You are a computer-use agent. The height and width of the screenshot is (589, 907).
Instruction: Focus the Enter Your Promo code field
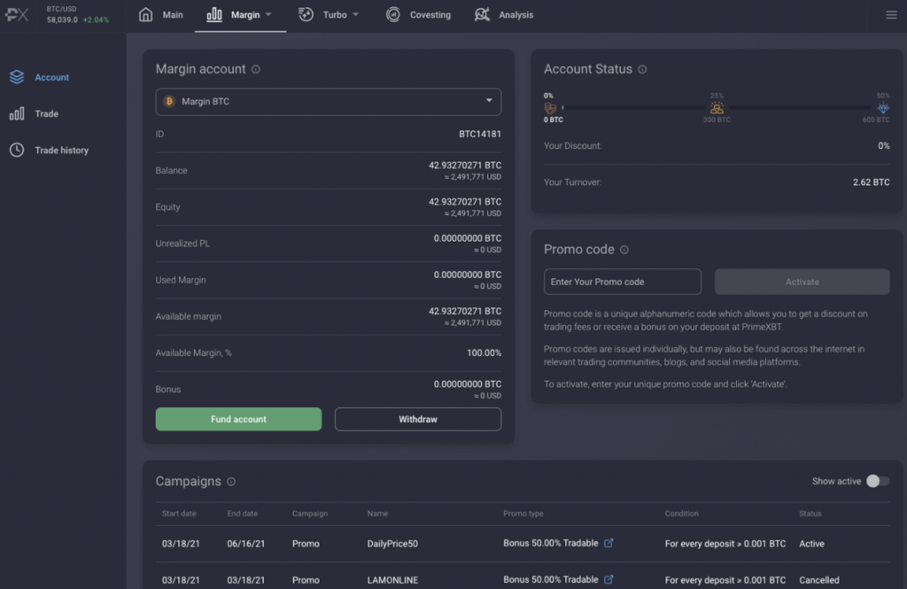tap(622, 282)
